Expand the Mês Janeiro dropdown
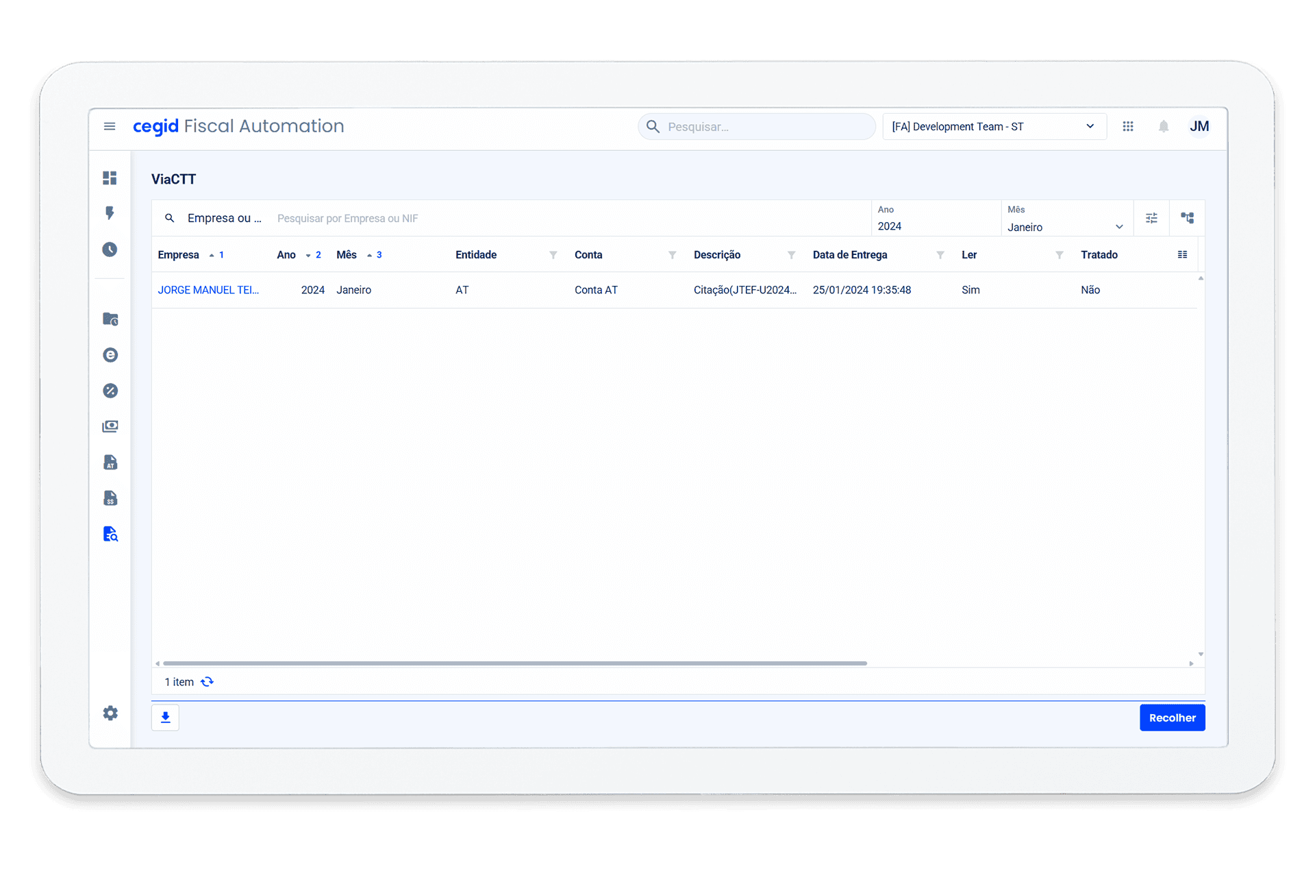Screen dimensions: 1315x869 tap(1065, 227)
